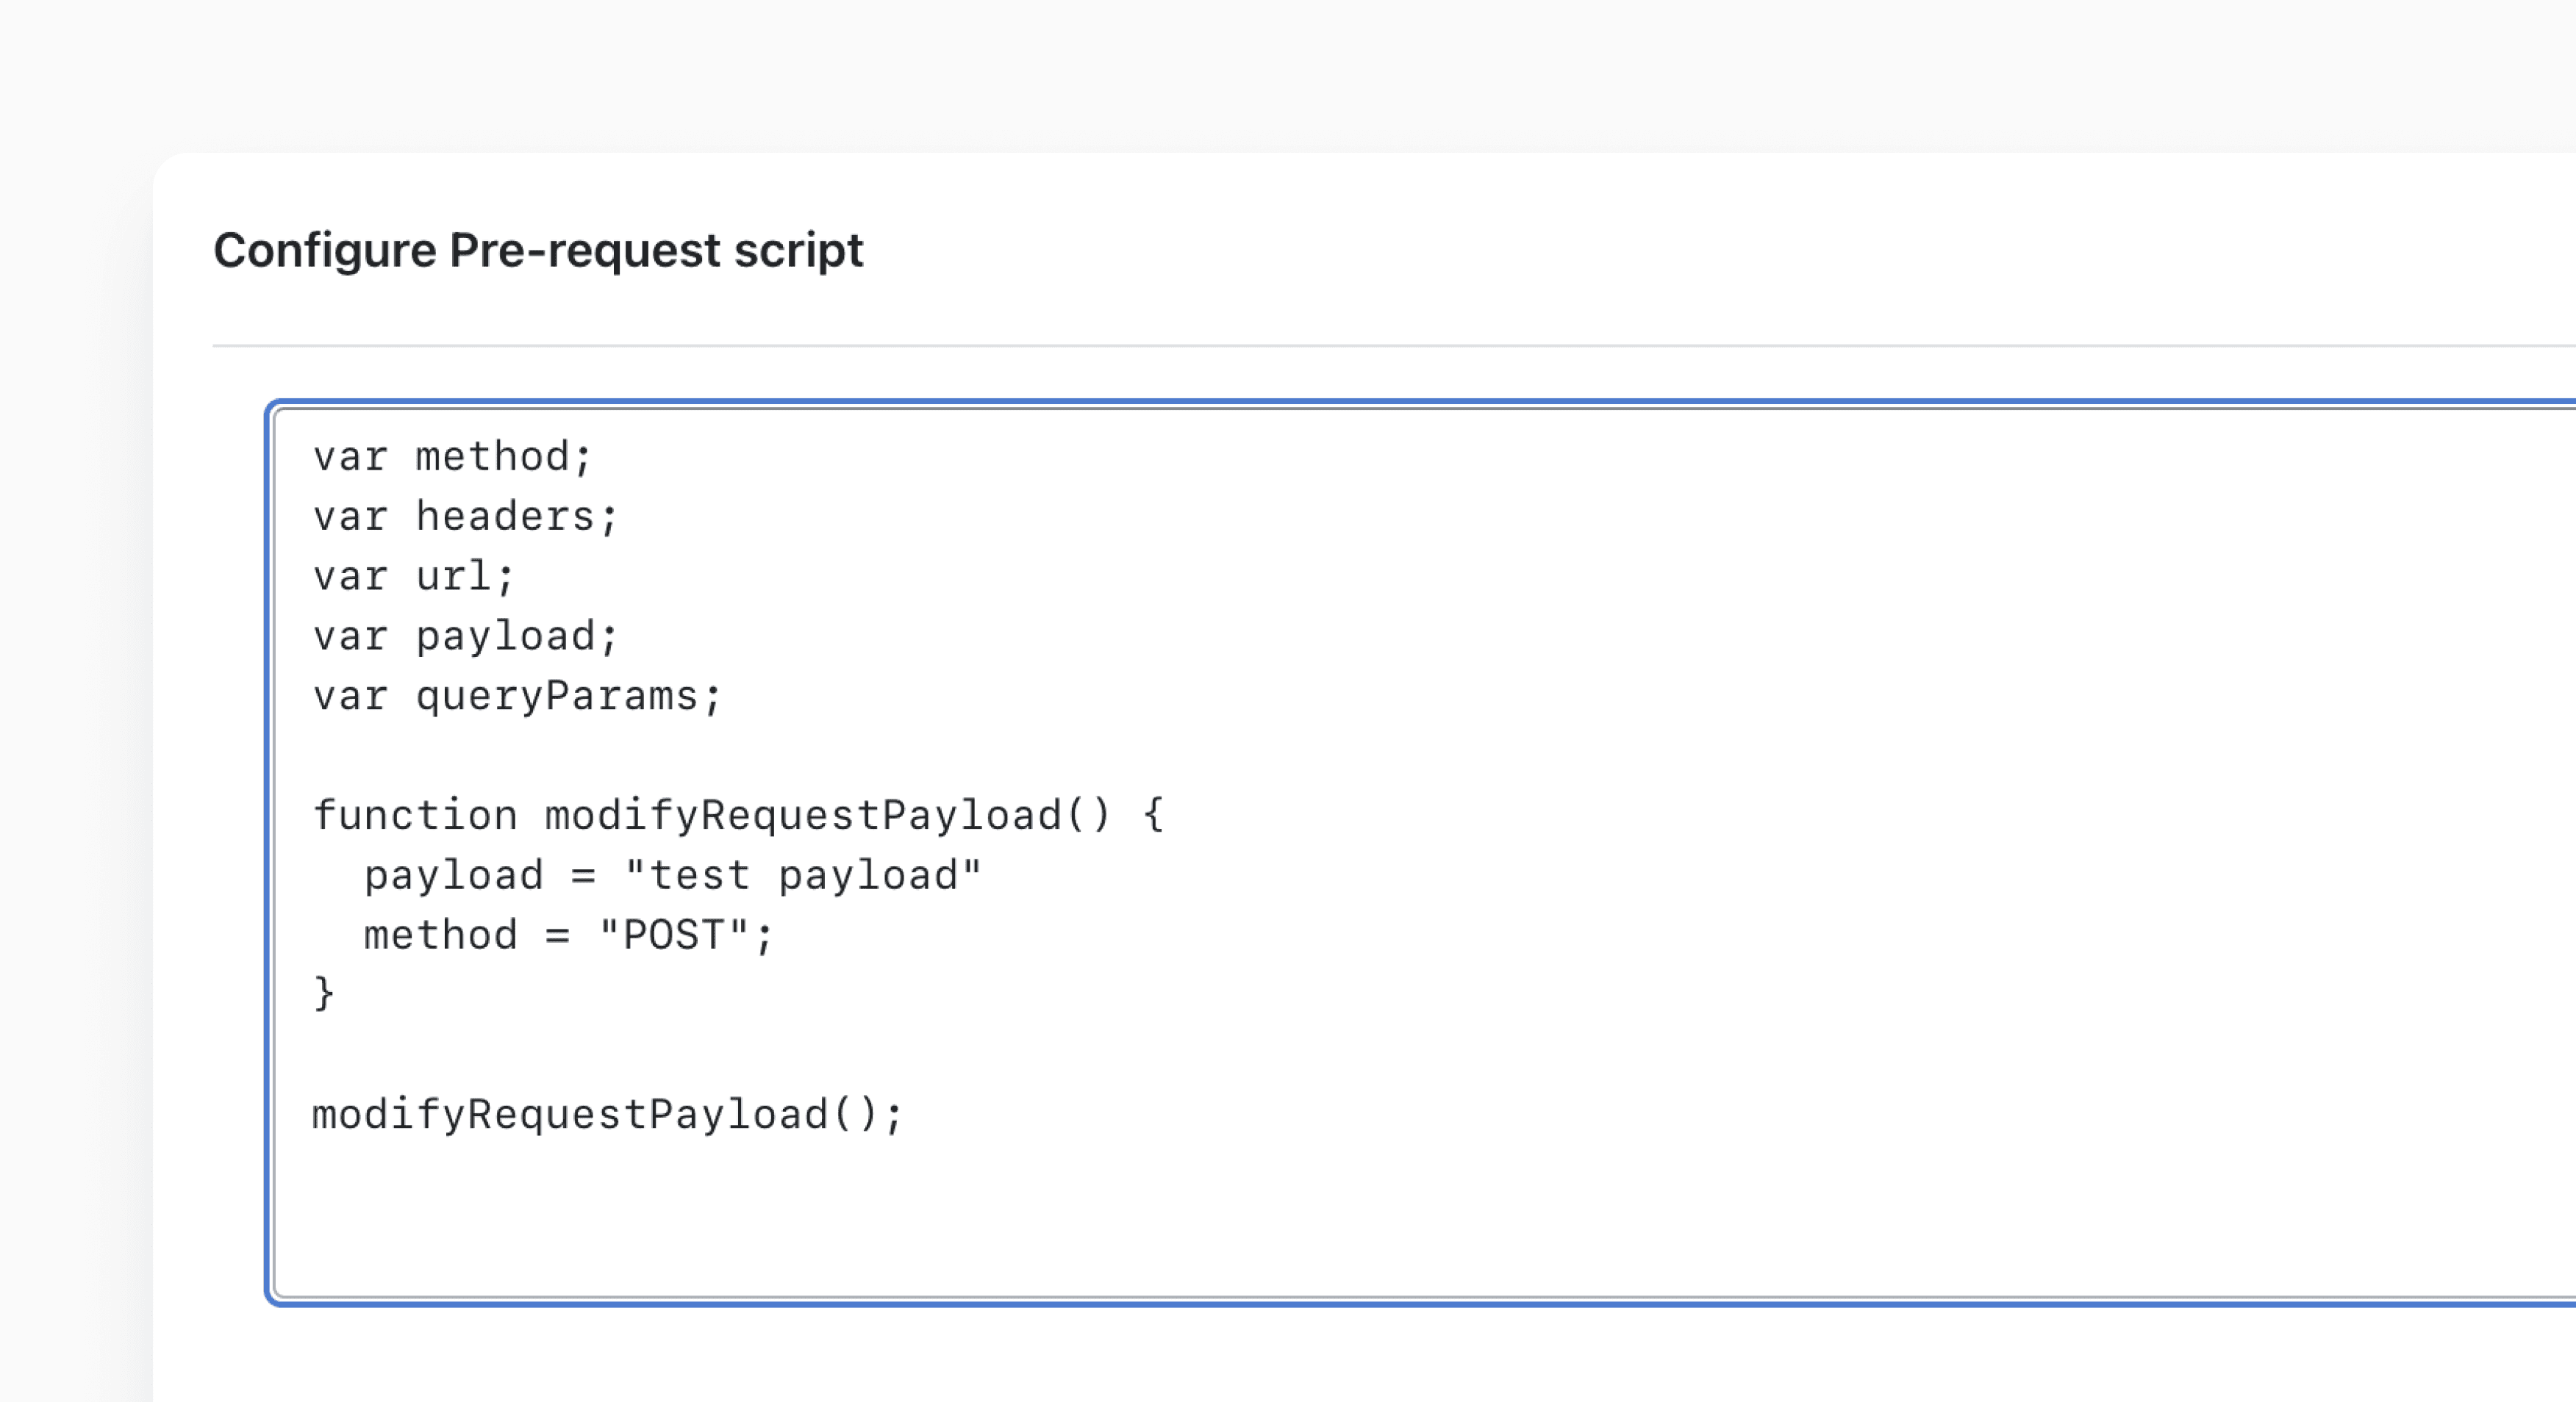Click 'method' on the 'method = "POST"' line
2576x1402 pixels.
point(440,935)
